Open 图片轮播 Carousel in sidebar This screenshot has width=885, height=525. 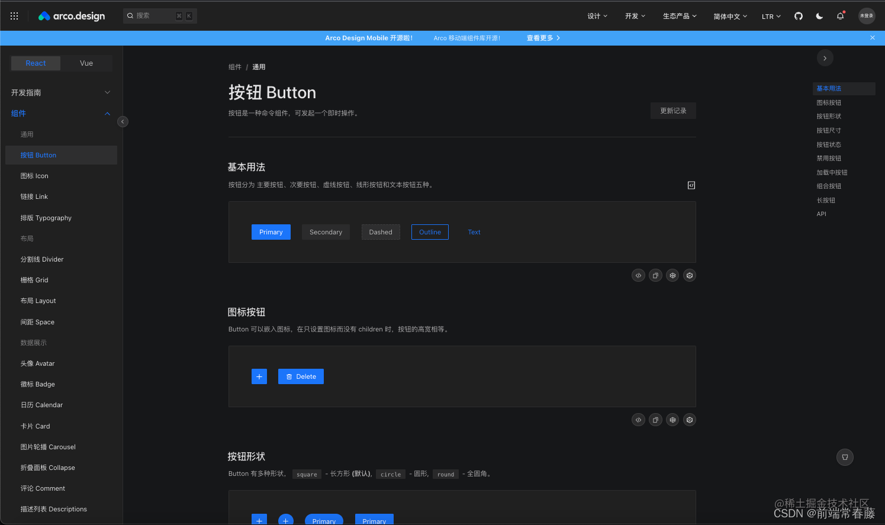[x=61, y=447]
